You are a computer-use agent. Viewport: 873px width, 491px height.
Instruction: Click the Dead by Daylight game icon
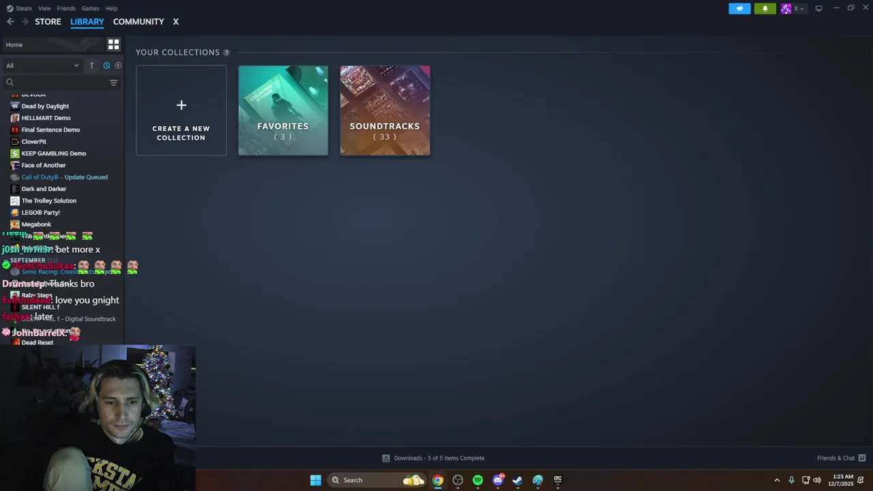click(15, 106)
